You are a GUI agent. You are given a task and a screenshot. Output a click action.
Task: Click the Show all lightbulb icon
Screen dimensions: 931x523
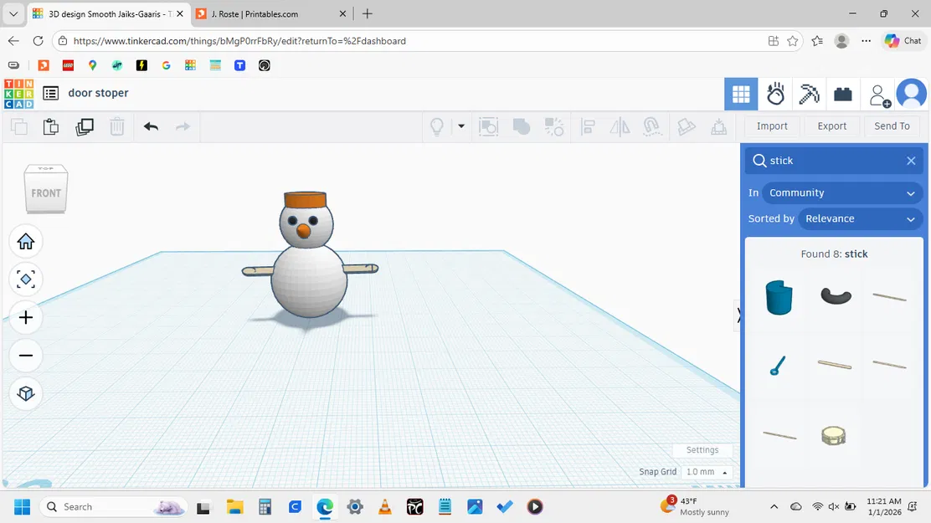tap(437, 126)
